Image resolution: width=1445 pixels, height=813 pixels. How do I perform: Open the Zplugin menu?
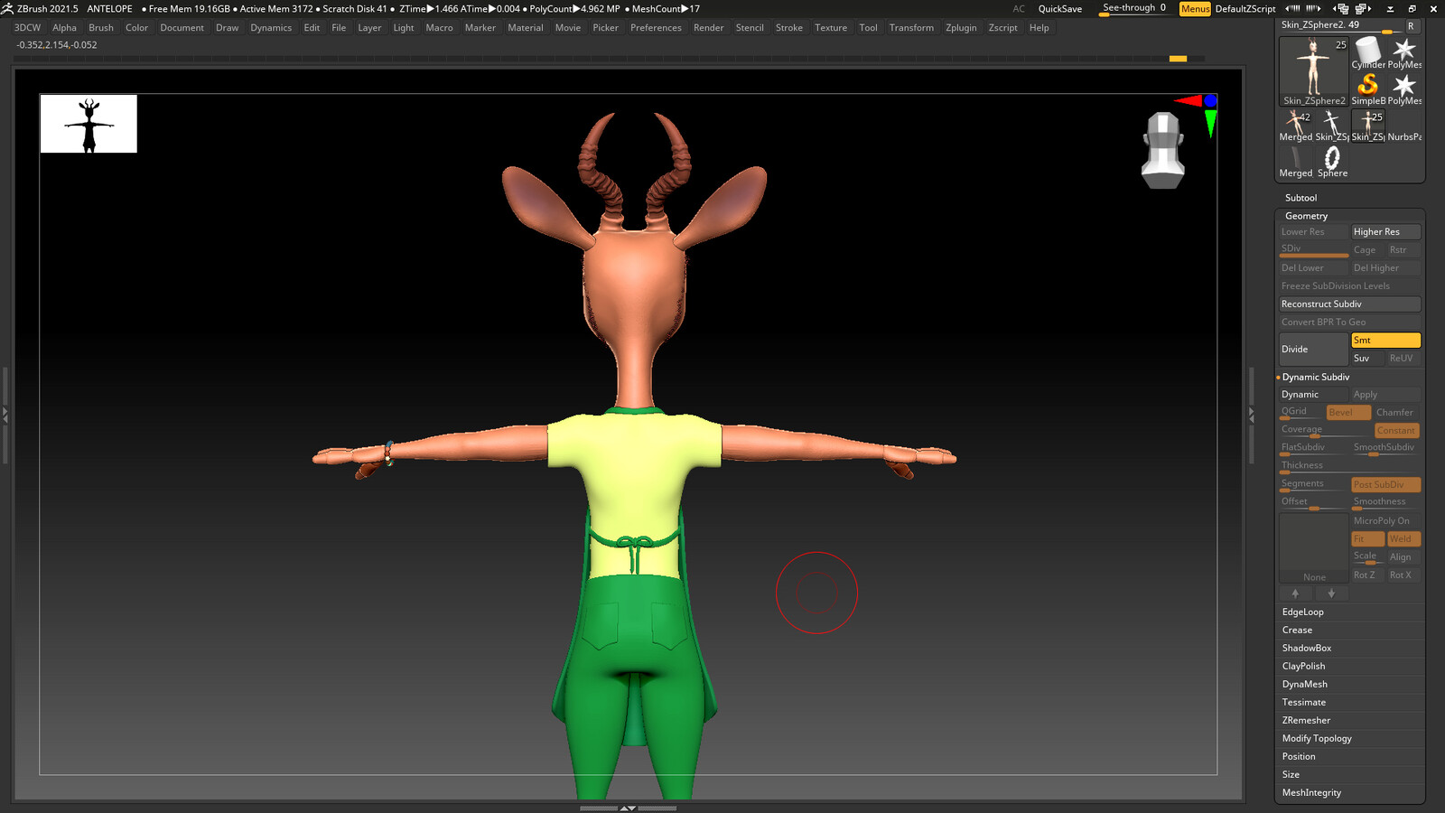[961, 28]
